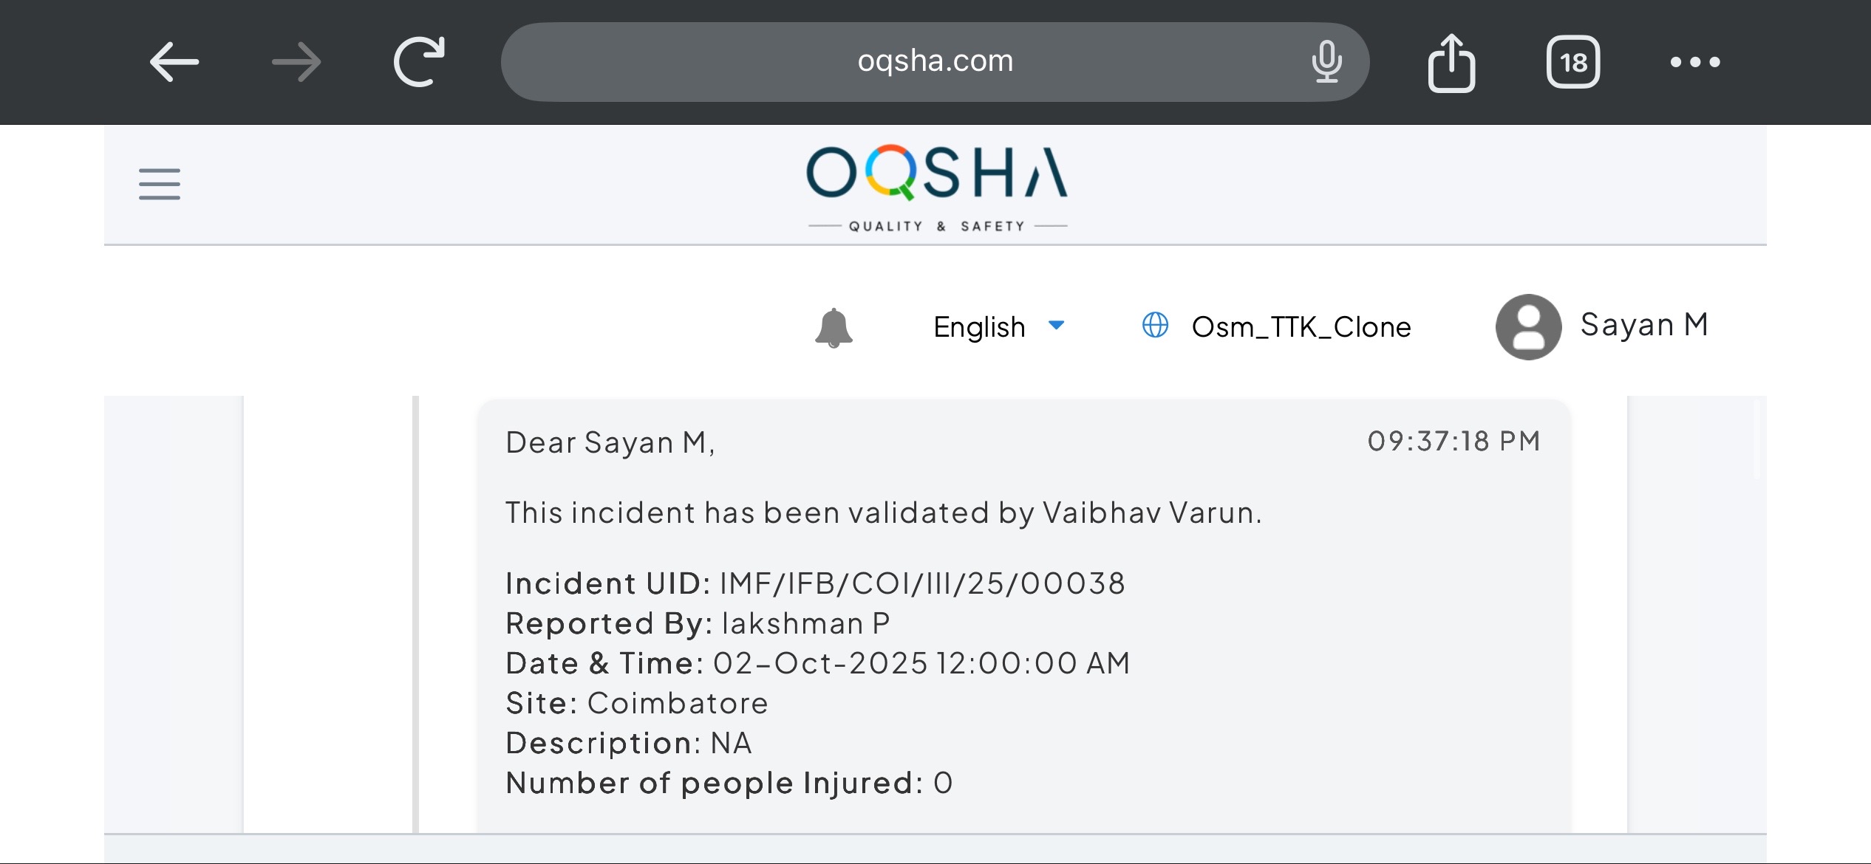Click the 09:37:18 PM message timestamp
The height and width of the screenshot is (864, 1871).
(x=1453, y=441)
